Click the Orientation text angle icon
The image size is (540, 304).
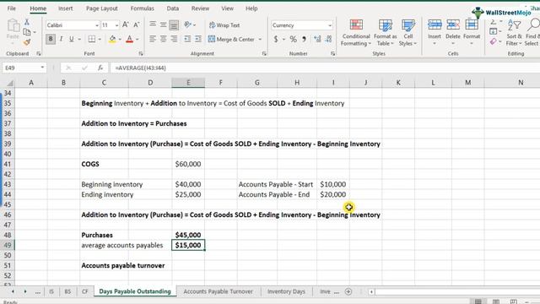coord(187,24)
